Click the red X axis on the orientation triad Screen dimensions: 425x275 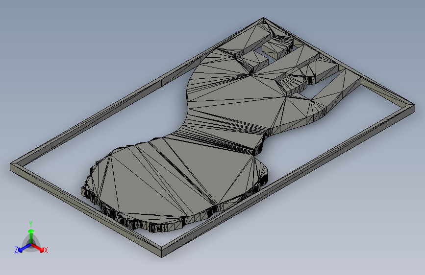click(x=38, y=247)
